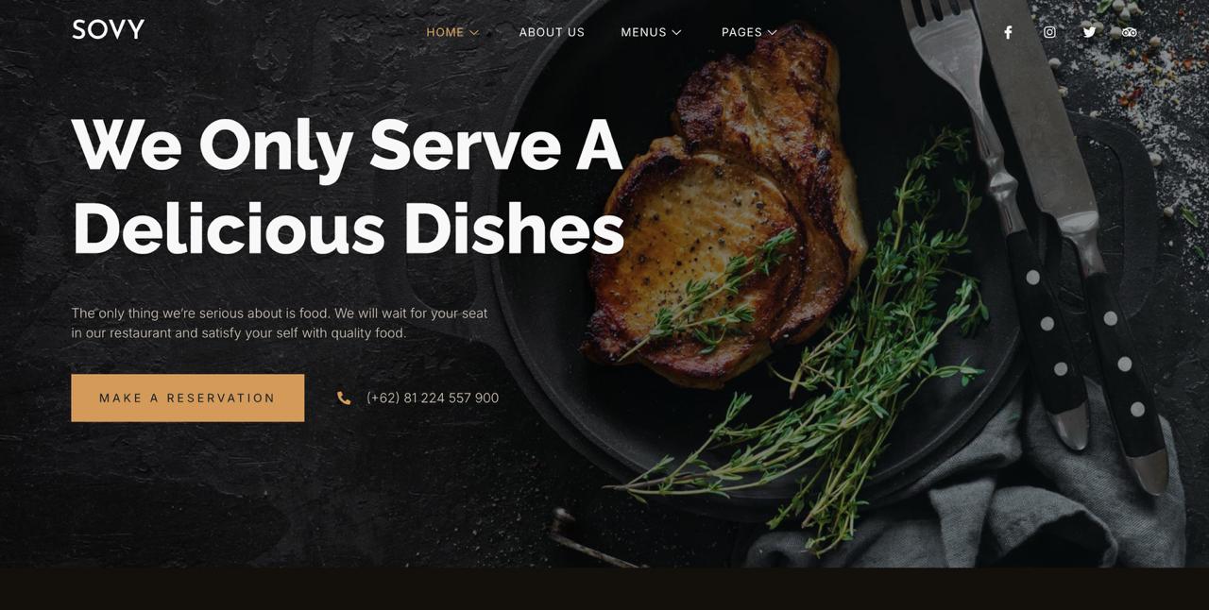The width and height of the screenshot is (1209, 610).
Task: Call the number (+62) 81 224 557 900
Action: 433,398
